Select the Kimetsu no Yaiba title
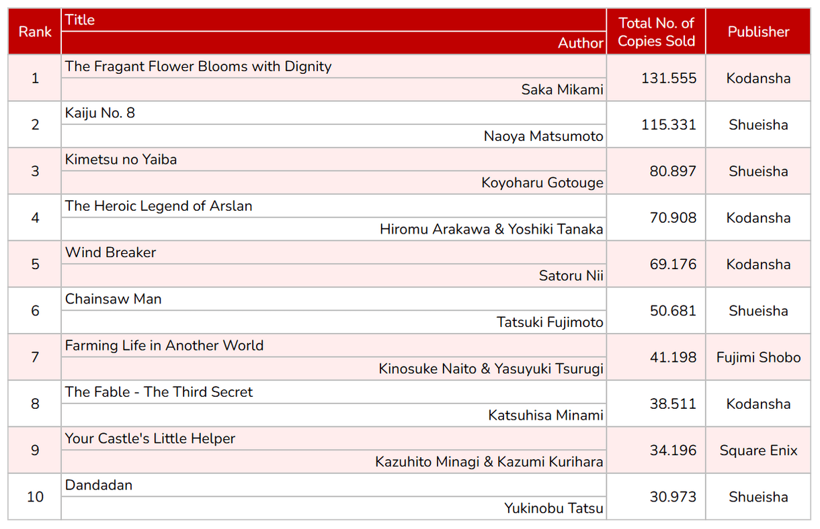820x529 pixels. pyautogui.click(x=121, y=160)
